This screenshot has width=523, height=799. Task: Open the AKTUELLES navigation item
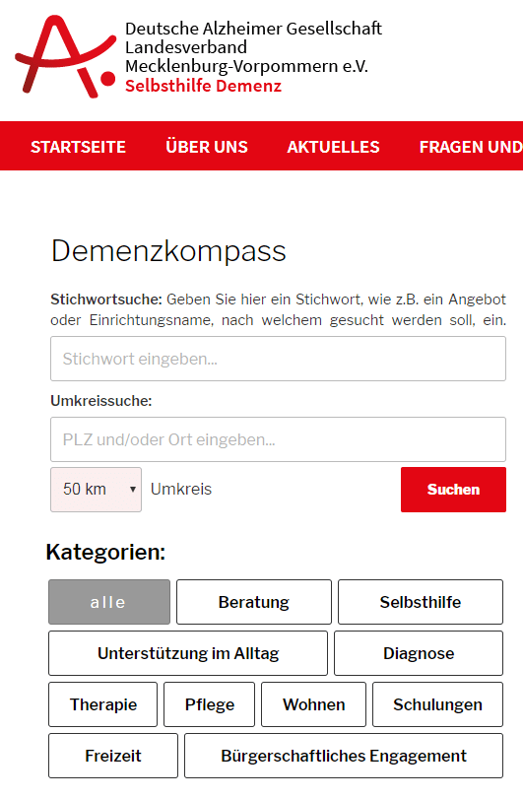click(333, 147)
